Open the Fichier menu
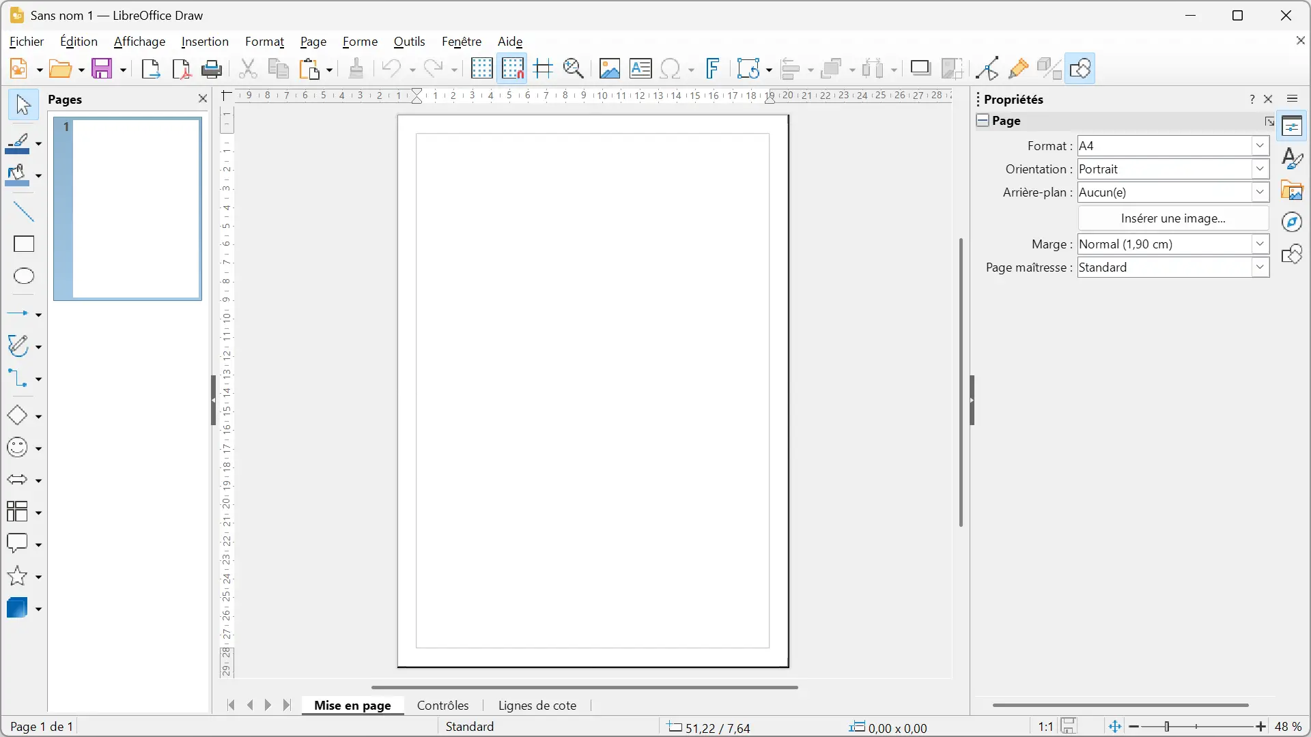The image size is (1311, 737). click(x=27, y=42)
